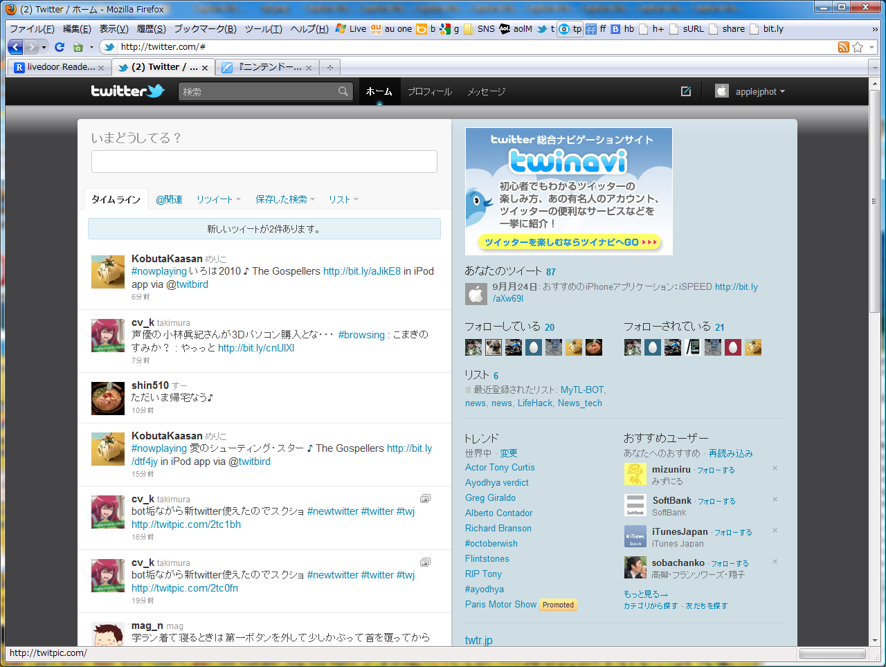Screen dimensions: 886x667
Task: Dismiss SoftBank suggestion with x
Action: pyautogui.click(x=775, y=500)
